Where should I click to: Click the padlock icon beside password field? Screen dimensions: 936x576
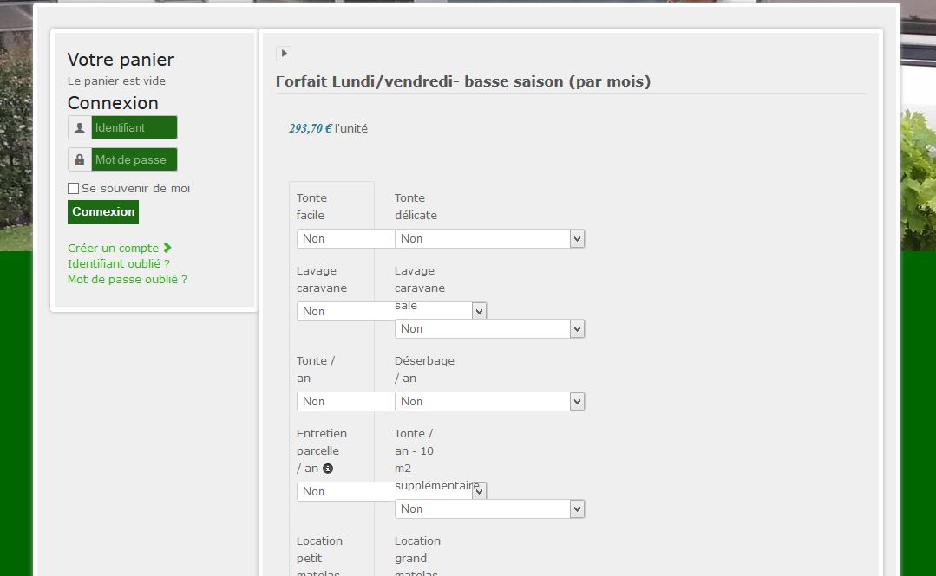tap(80, 159)
